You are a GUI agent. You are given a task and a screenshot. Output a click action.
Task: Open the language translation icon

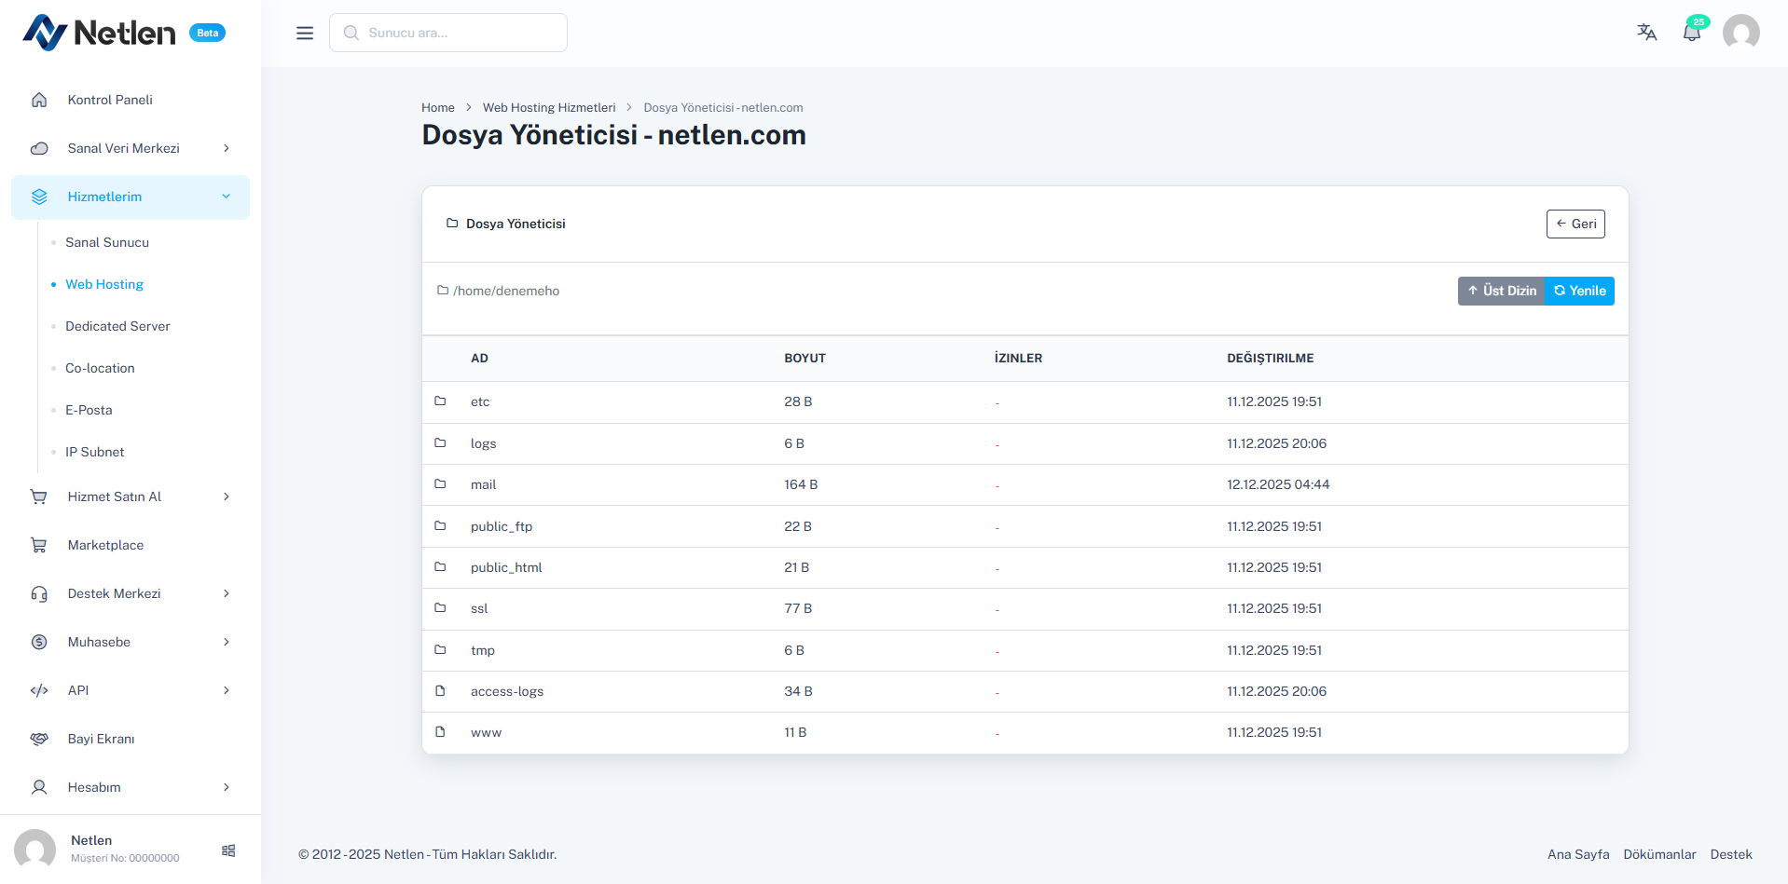1647,33
